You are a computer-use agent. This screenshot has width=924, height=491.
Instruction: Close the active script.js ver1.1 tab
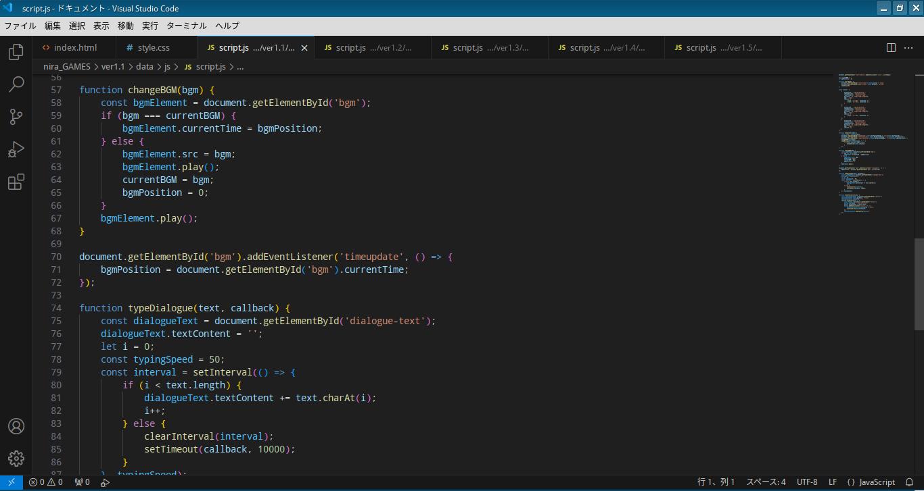click(304, 48)
